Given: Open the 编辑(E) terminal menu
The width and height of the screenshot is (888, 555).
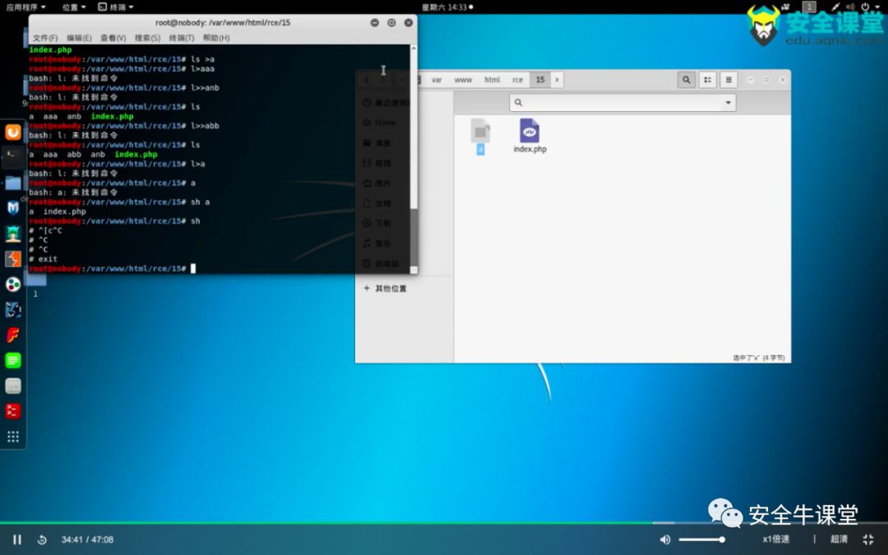Looking at the screenshot, I should [x=79, y=38].
